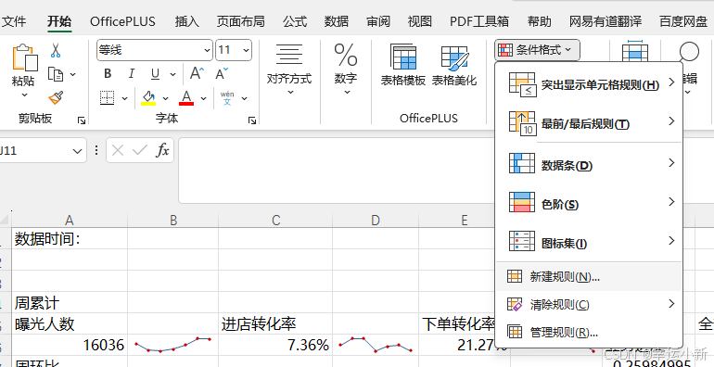Switch to 审阅 tab
Image resolution: width=714 pixels, height=367 pixels.
(x=378, y=21)
